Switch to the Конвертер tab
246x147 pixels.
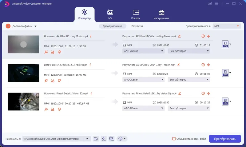[x=84, y=14]
